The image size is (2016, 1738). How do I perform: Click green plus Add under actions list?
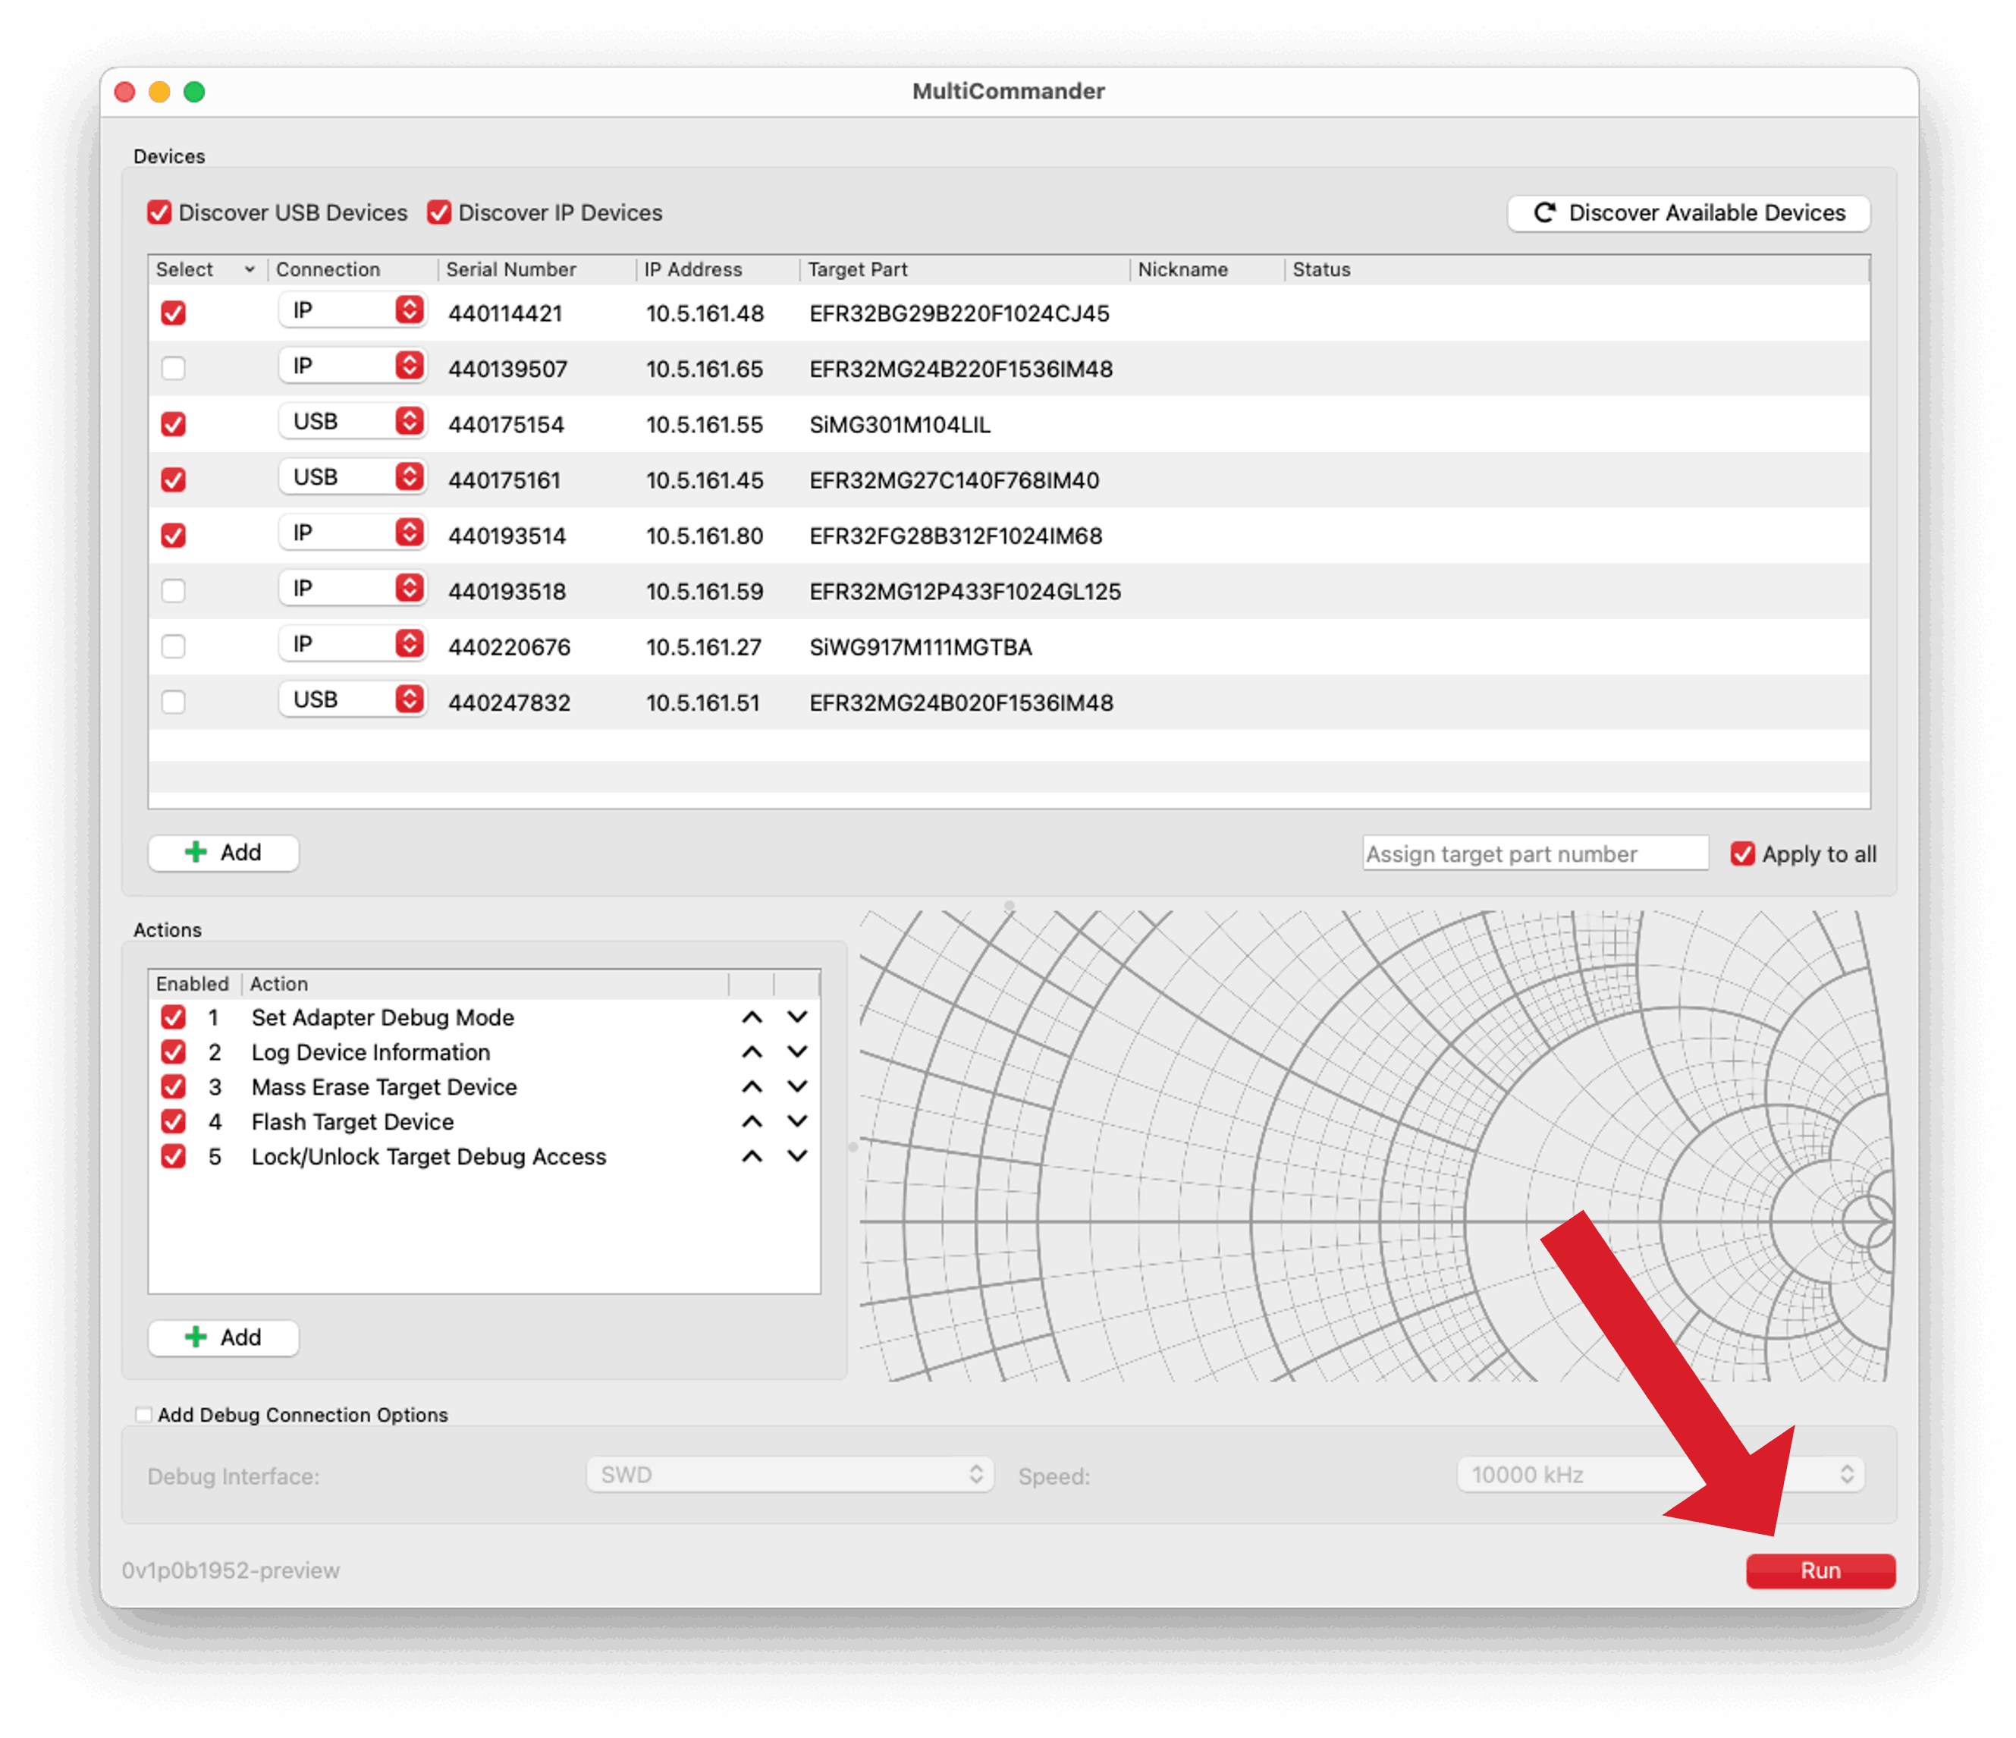click(x=223, y=1337)
